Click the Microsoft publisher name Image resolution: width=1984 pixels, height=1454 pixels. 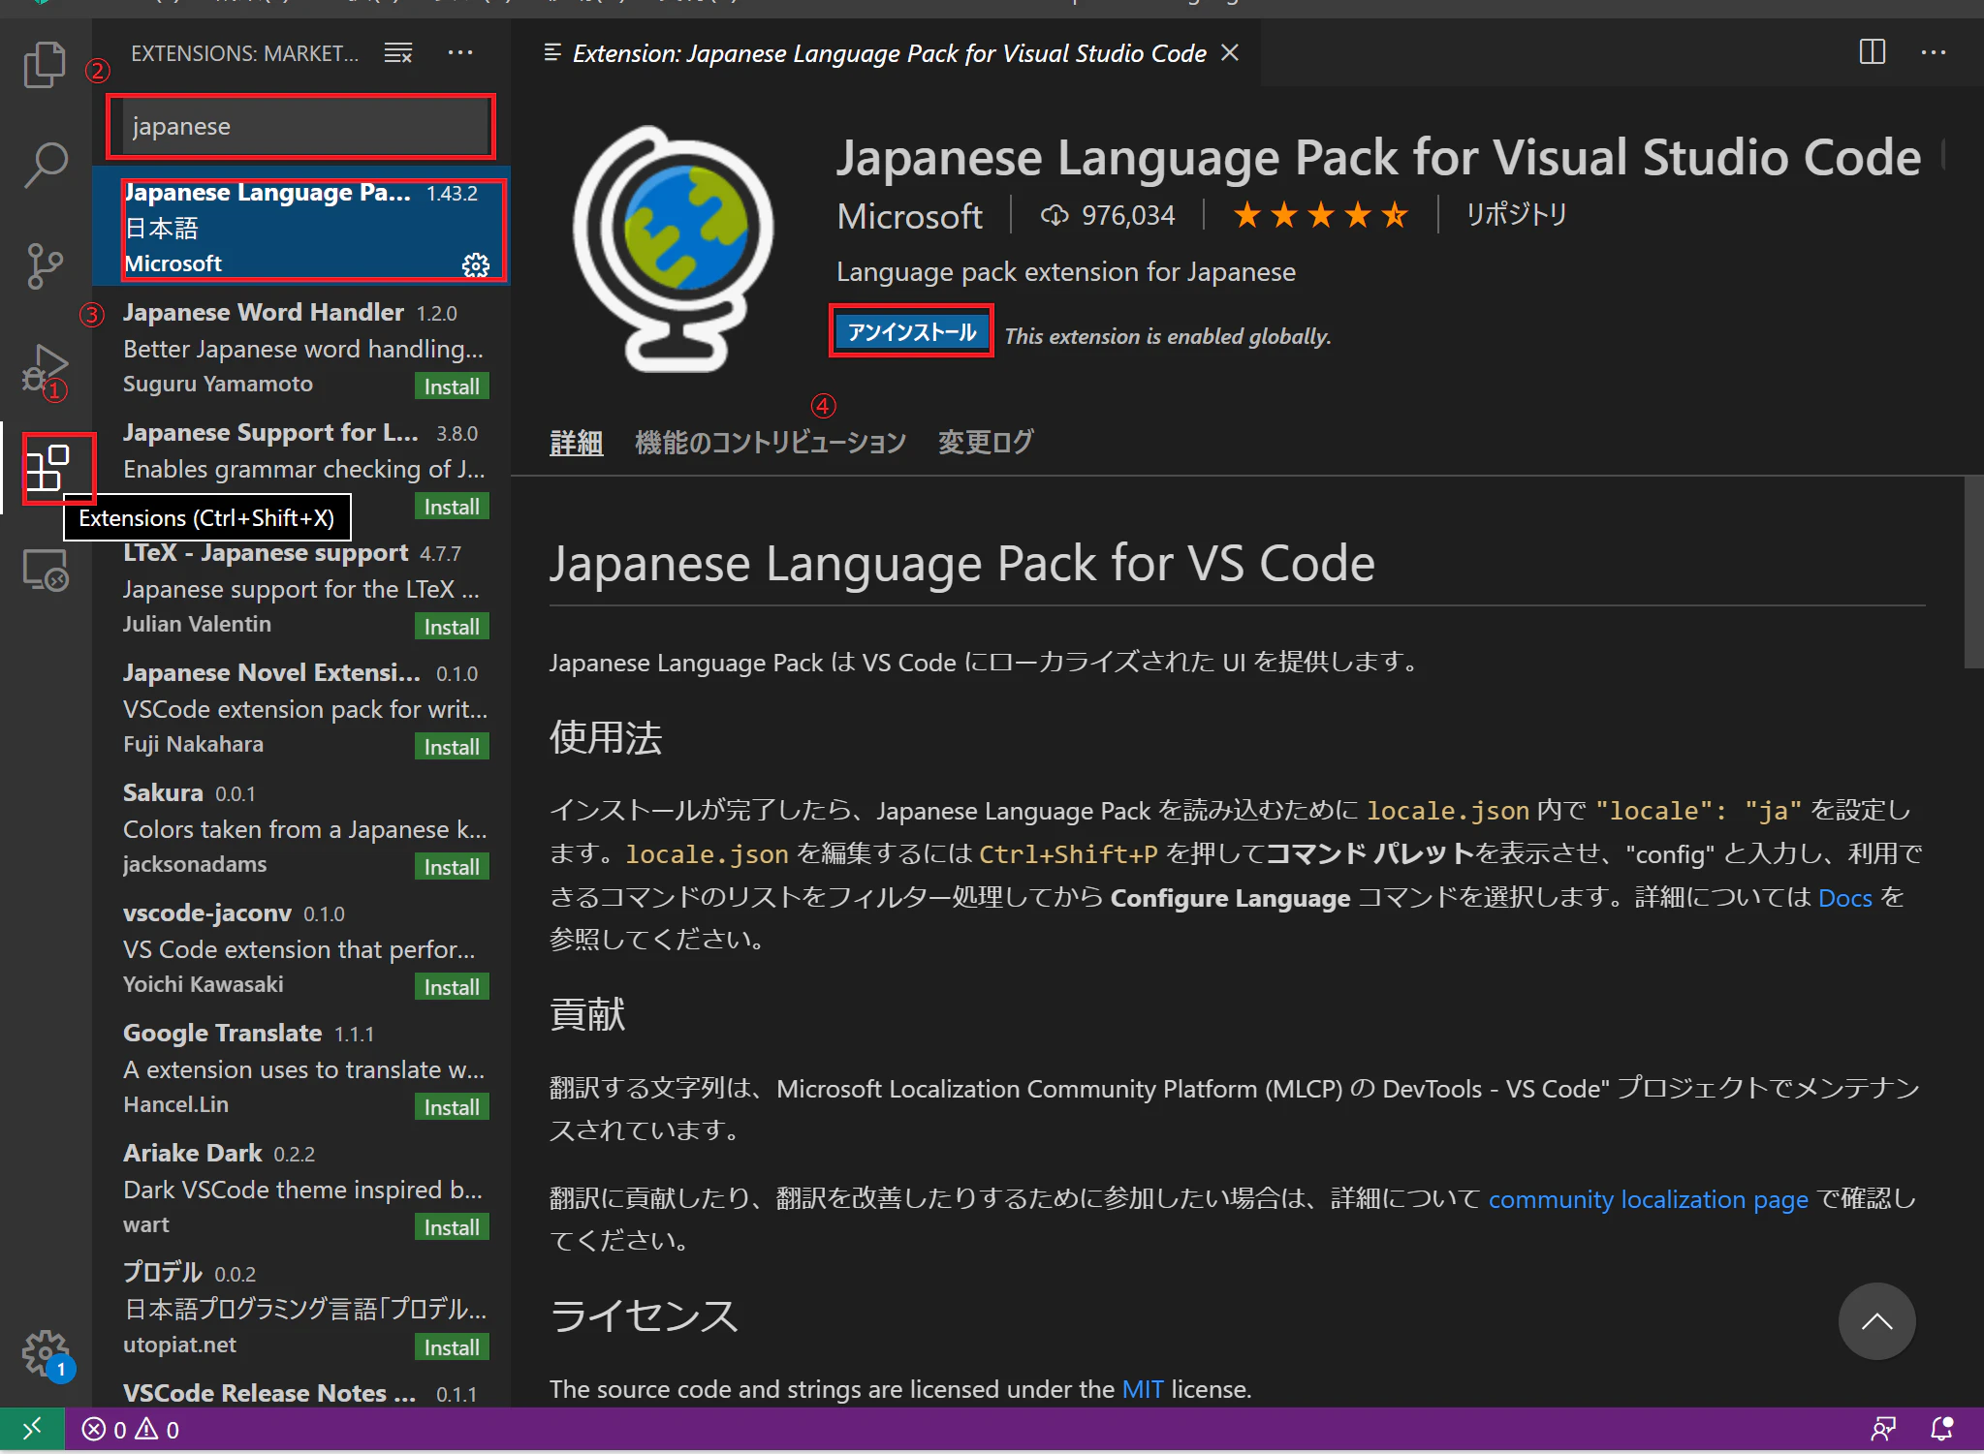tap(909, 216)
